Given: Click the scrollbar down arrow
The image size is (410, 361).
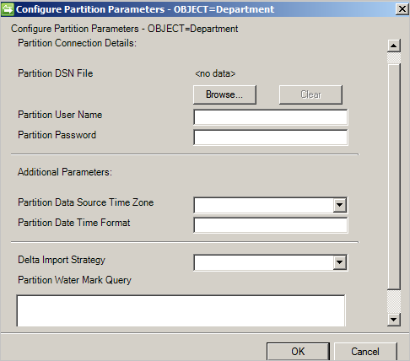Looking at the screenshot, I should click(394, 320).
